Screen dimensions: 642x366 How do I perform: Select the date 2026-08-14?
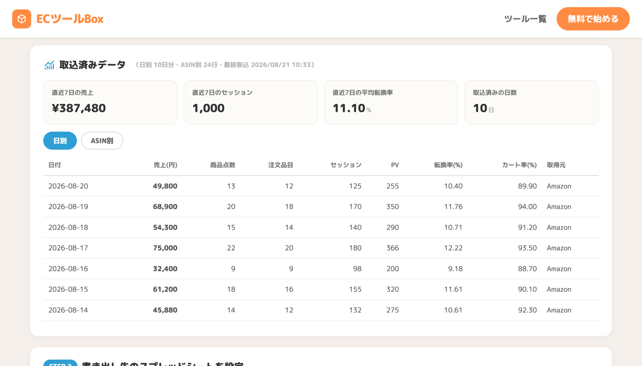click(68, 310)
